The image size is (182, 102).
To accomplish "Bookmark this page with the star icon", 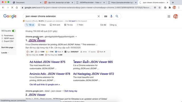I will (x=160, y=8).
